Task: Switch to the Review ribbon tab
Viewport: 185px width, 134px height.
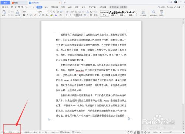Action: (70, 7)
